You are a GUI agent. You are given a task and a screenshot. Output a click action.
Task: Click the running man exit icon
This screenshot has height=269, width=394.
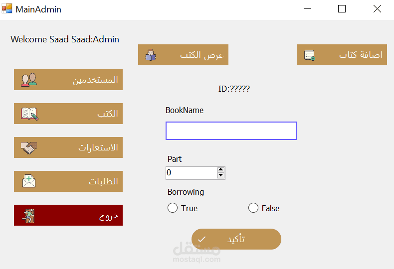coord(29,215)
